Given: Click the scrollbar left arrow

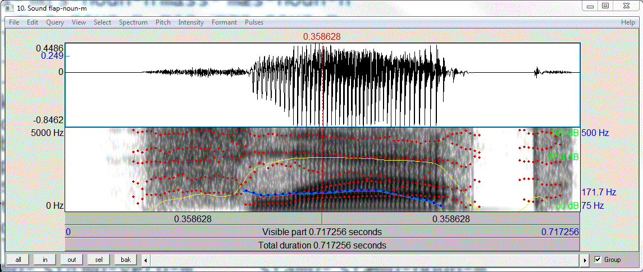Looking at the screenshot, I should pyautogui.click(x=145, y=260).
